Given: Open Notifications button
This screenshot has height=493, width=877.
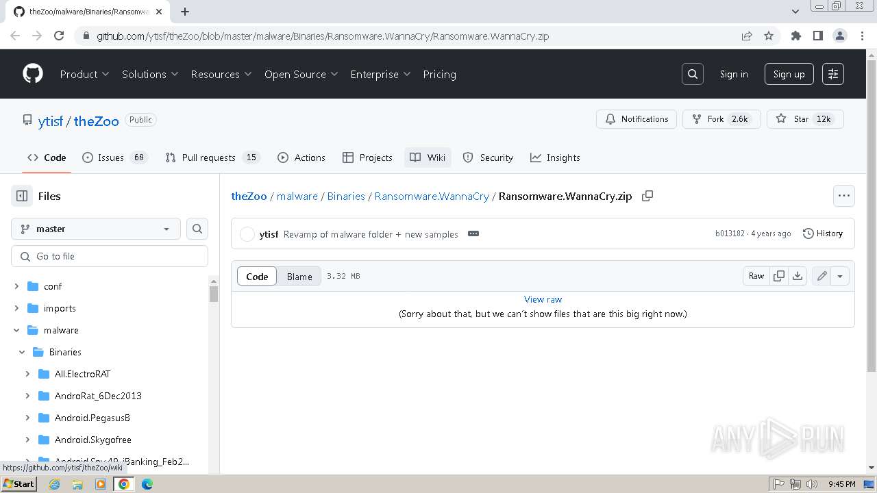Looking at the screenshot, I should [x=637, y=119].
